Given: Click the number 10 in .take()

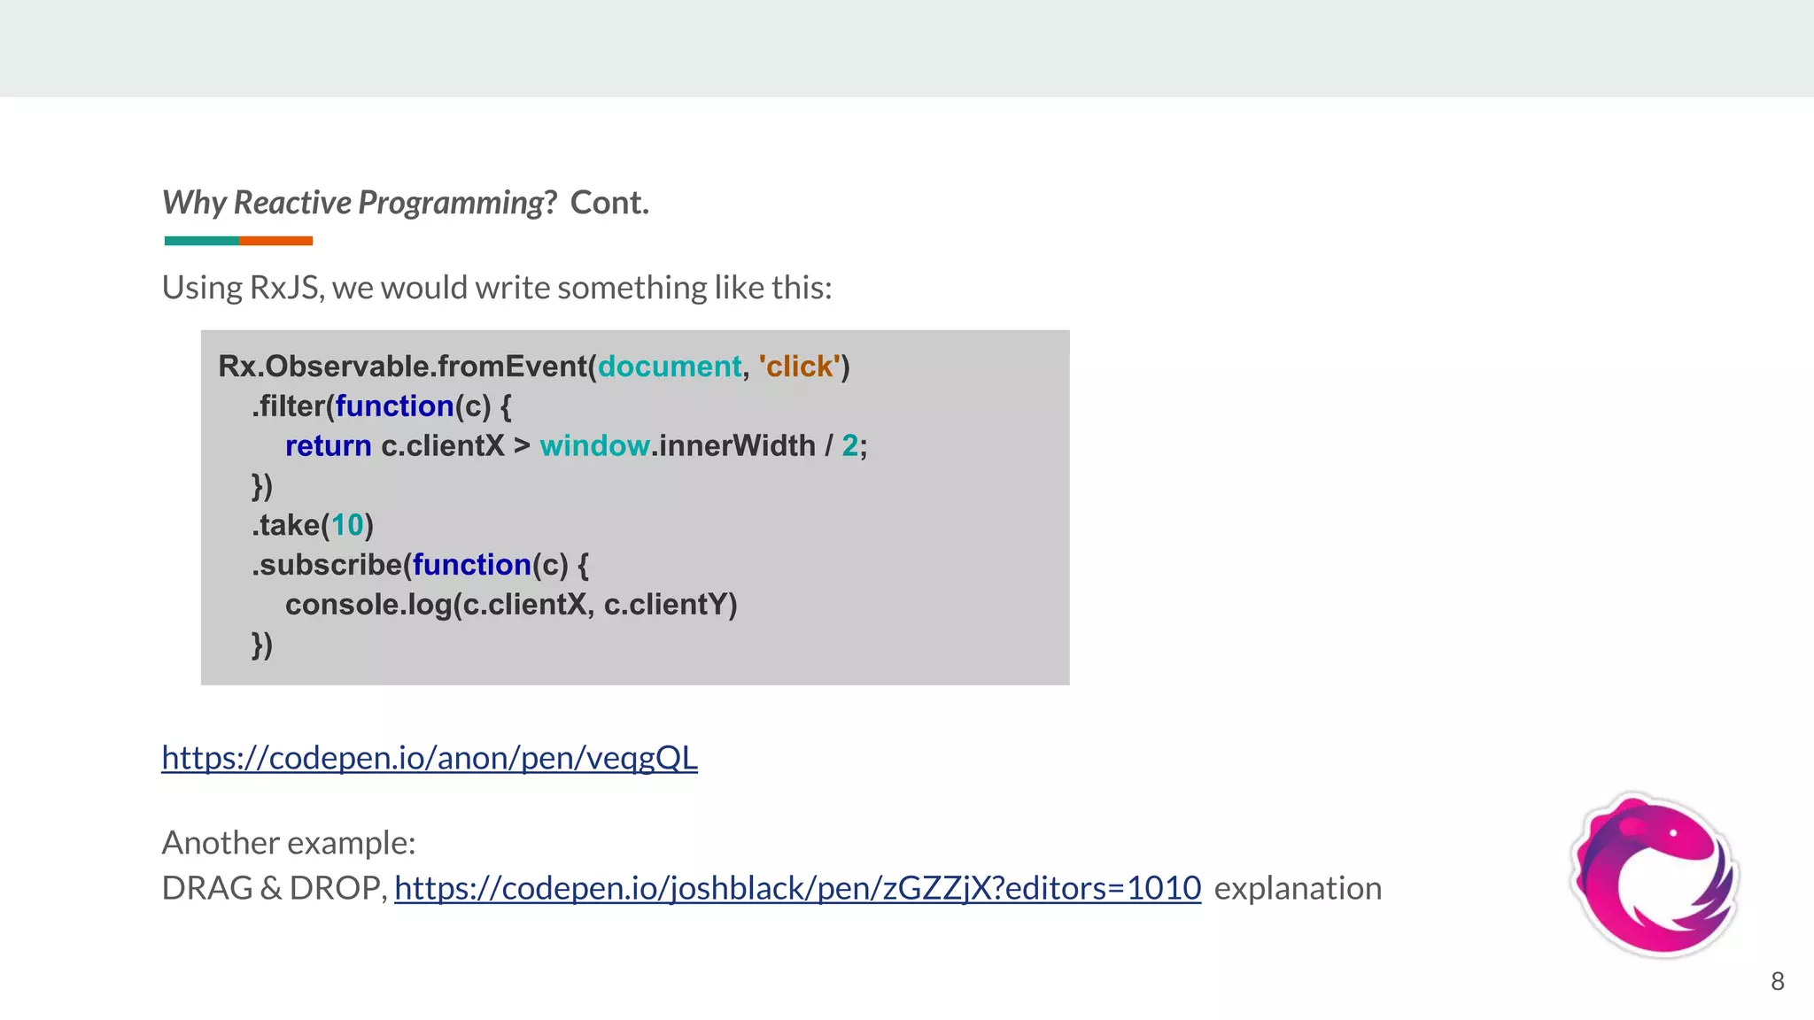Looking at the screenshot, I should (x=347, y=525).
